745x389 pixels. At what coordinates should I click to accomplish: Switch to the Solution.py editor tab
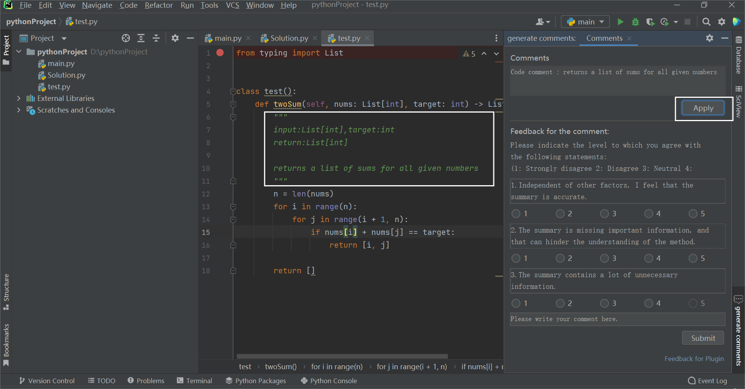289,38
